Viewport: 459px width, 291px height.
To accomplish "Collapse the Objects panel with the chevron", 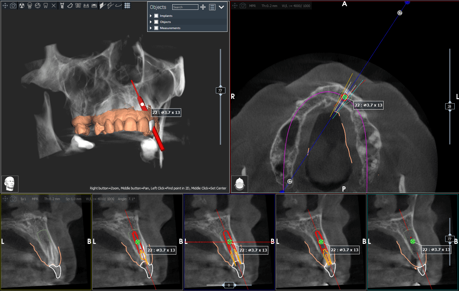I will pos(222,7).
